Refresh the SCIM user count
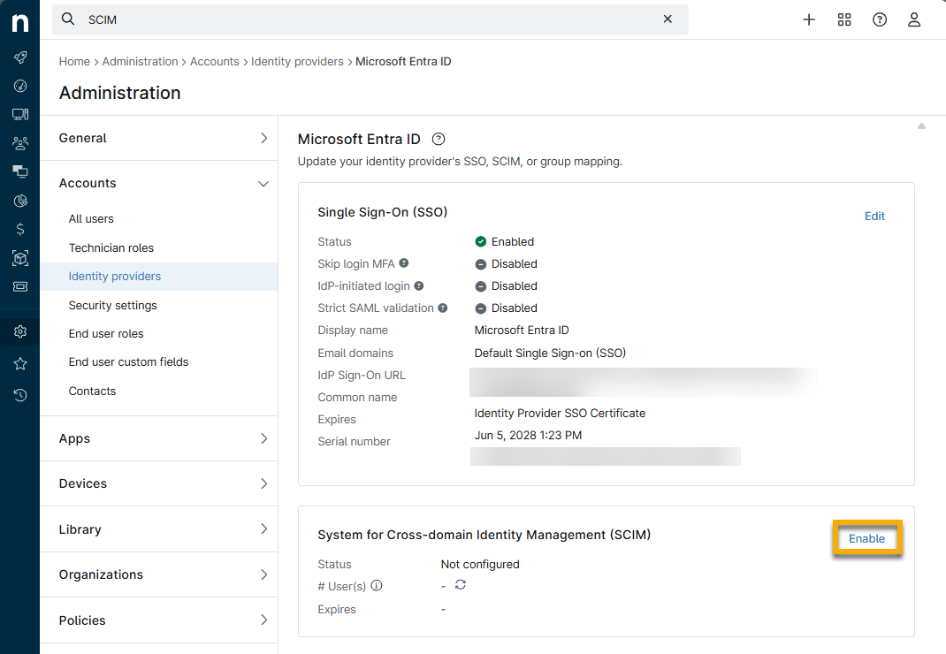The image size is (946, 654). click(x=461, y=585)
